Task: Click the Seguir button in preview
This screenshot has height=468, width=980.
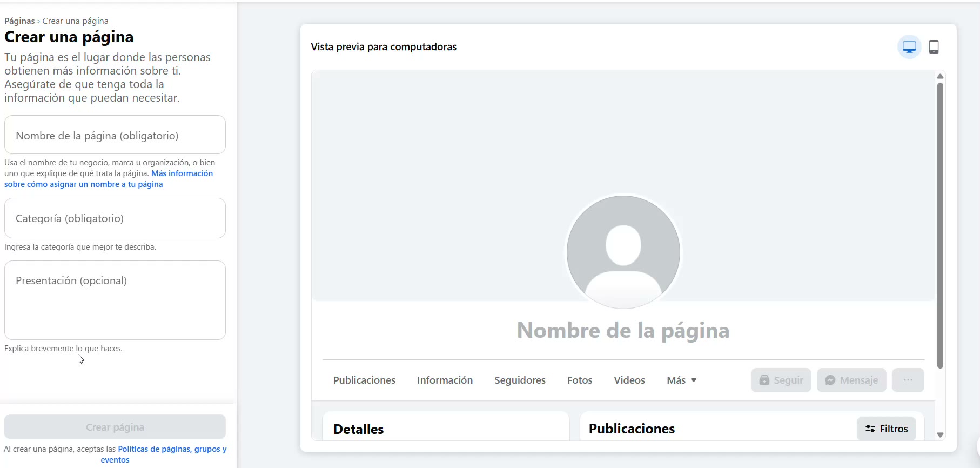Action: click(x=781, y=380)
